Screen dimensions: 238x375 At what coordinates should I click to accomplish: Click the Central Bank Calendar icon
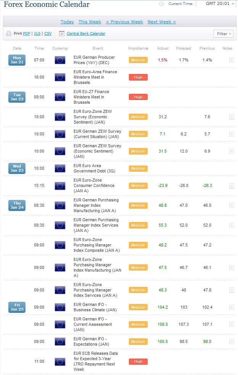coord(62,34)
